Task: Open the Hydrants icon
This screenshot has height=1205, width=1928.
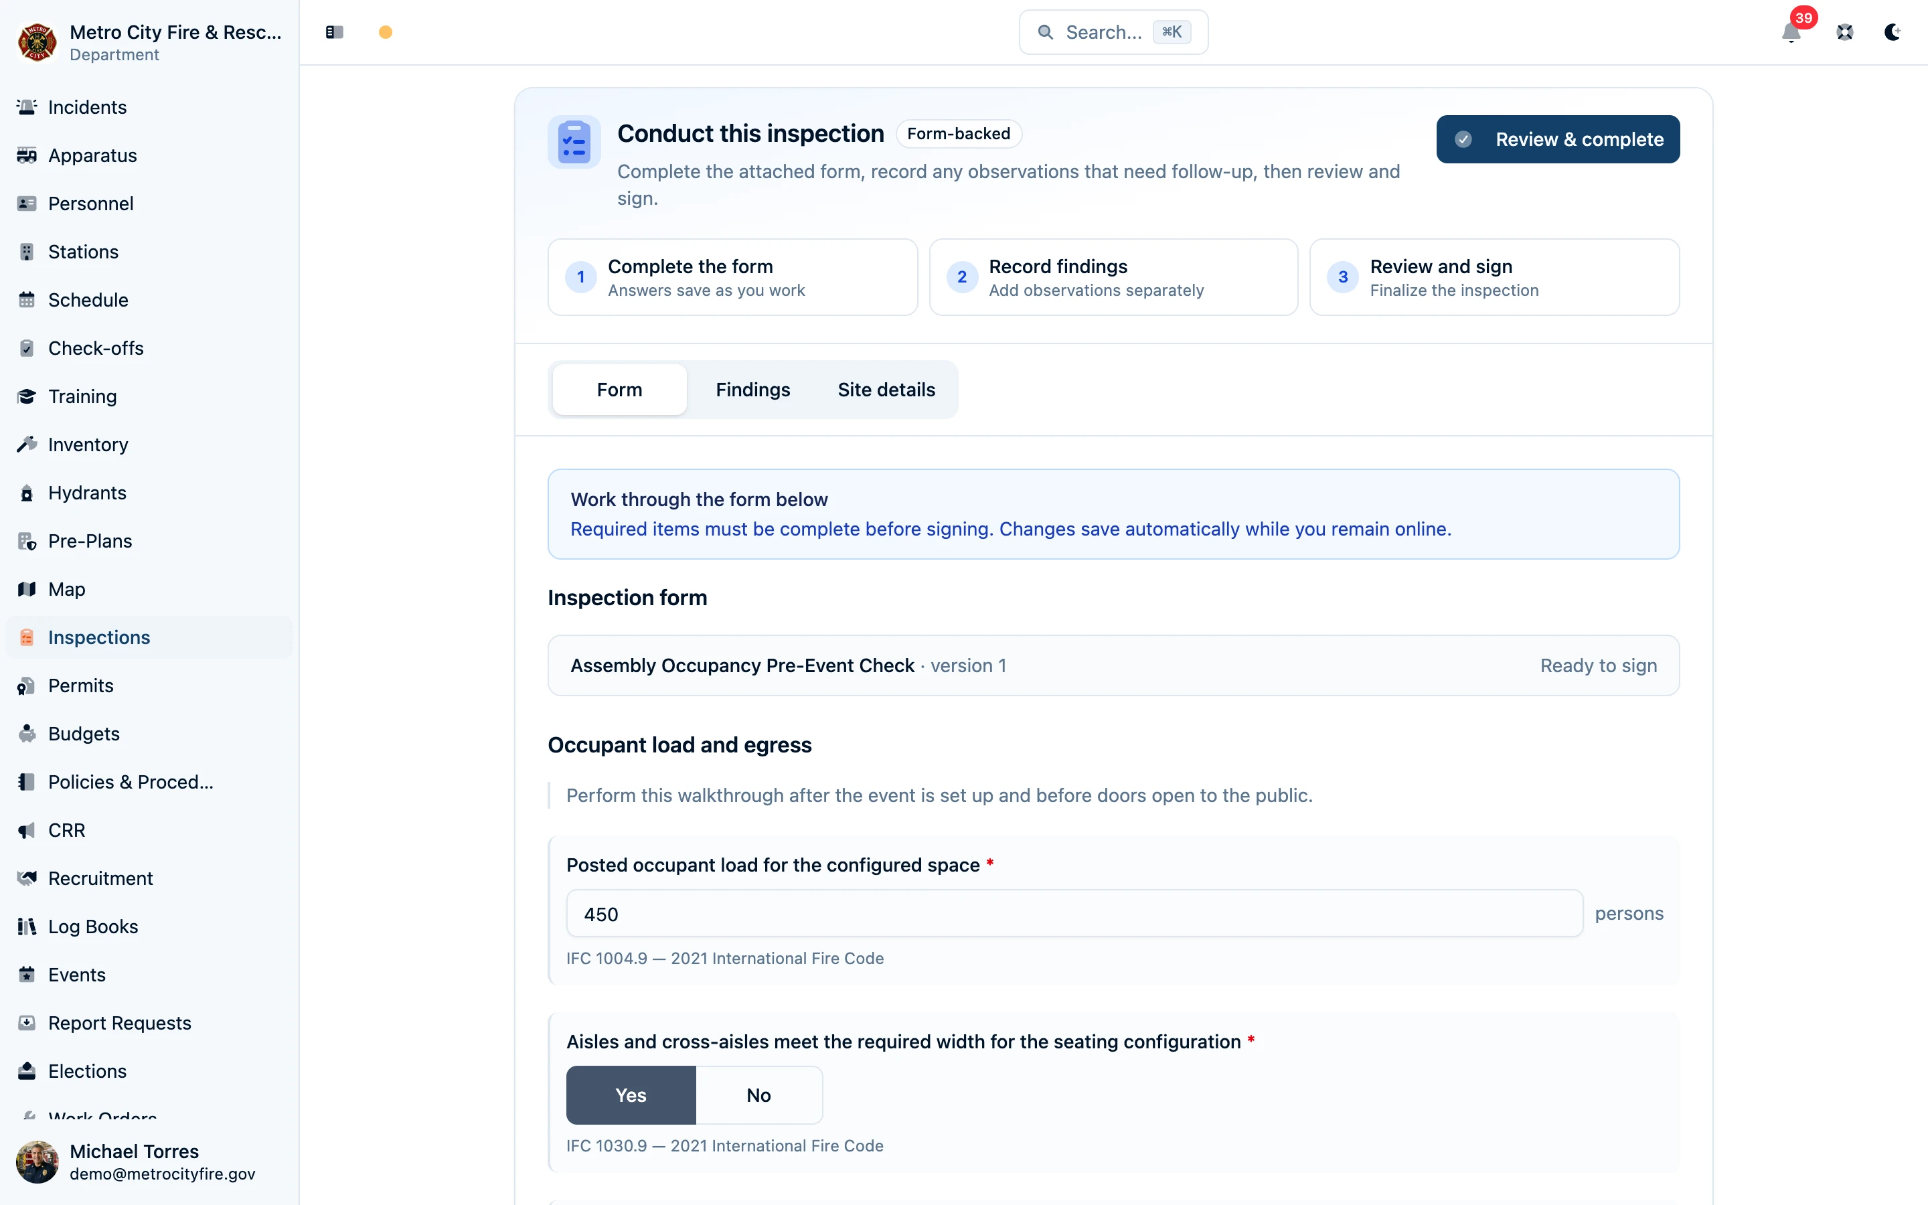Action: (x=27, y=493)
